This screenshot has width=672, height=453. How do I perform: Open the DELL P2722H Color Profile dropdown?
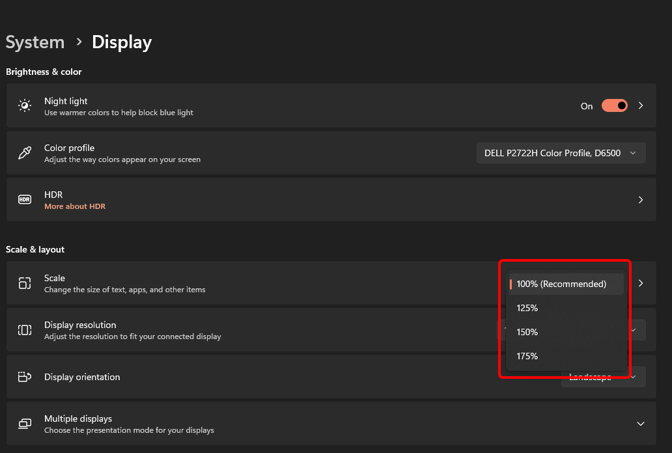pos(561,152)
